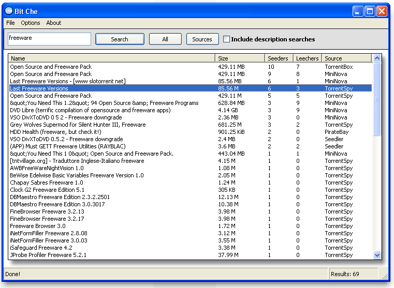Enable Include description searches checkbox

click(226, 39)
